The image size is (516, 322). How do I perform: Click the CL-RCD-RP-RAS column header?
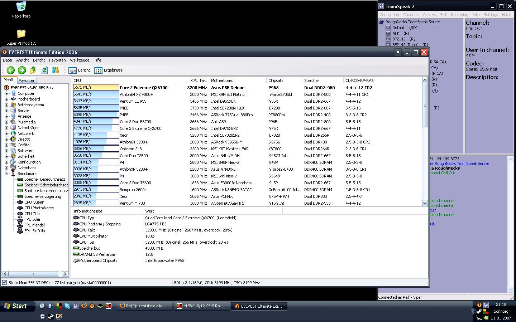(361, 80)
